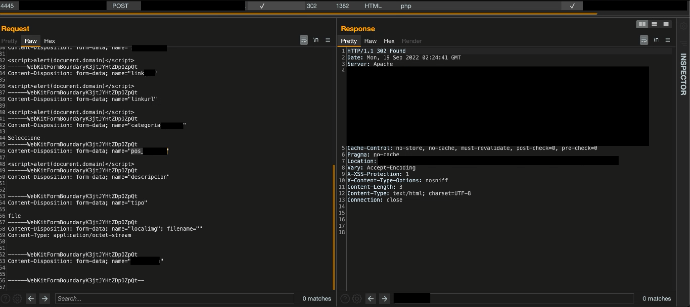Select Pretty tab in Response pane

click(x=349, y=41)
